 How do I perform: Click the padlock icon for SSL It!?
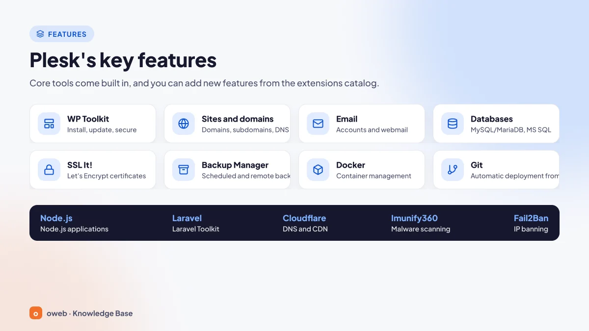tap(49, 170)
